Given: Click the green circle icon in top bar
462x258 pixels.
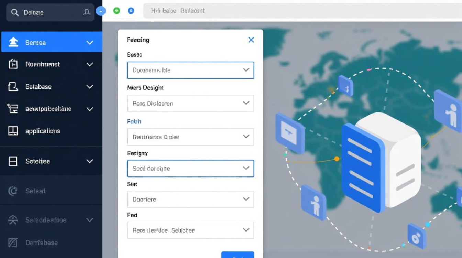Looking at the screenshot, I should (x=117, y=11).
